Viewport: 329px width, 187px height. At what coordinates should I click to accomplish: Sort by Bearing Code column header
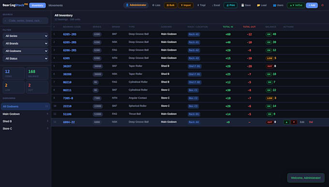72,27
